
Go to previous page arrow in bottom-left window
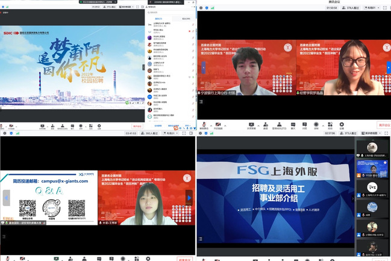tap(7, 198)
